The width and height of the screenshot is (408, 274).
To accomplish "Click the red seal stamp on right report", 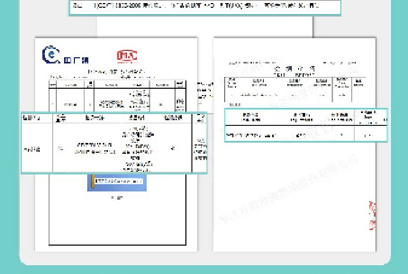I will pyautogui.click(x=372, y=215).
